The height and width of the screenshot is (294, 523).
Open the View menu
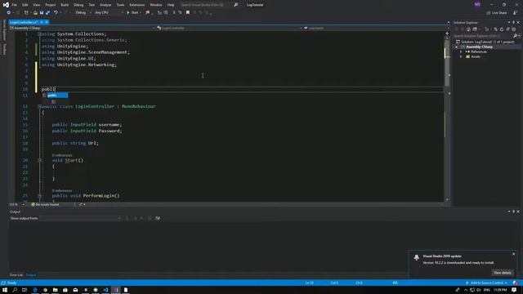point(36,5)
